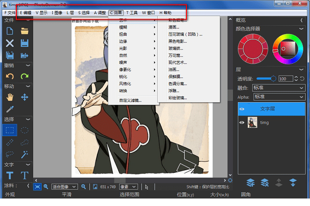310x206 pixels.
Task: Click the move layer up icon
Action: (x=279, y=183)
